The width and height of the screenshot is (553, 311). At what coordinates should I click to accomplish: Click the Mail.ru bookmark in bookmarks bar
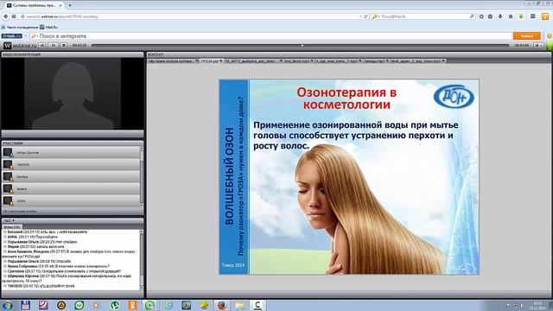click(49, 27)
